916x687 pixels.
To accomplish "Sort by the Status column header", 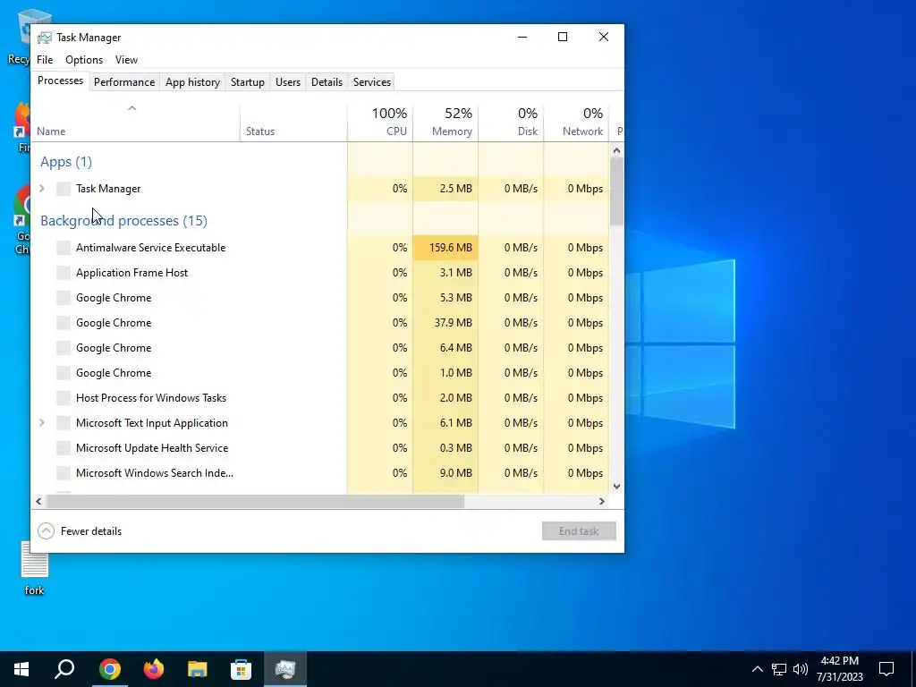I will pos(293,123).
